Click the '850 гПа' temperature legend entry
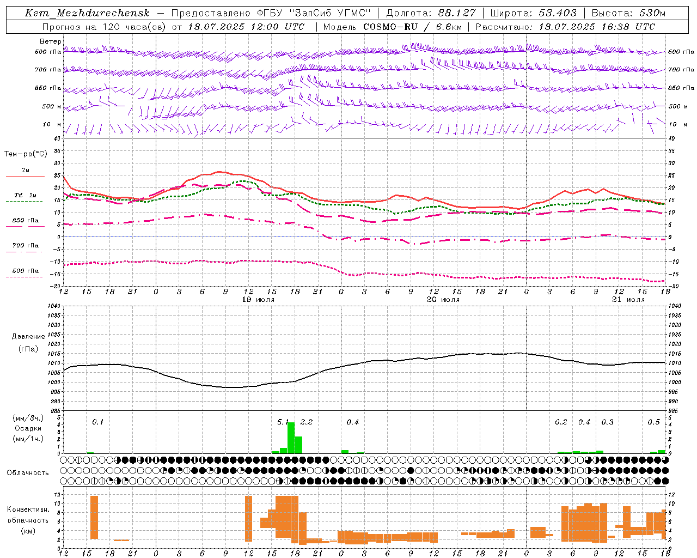The image size is (697, 558). click(x=25, y=220)
